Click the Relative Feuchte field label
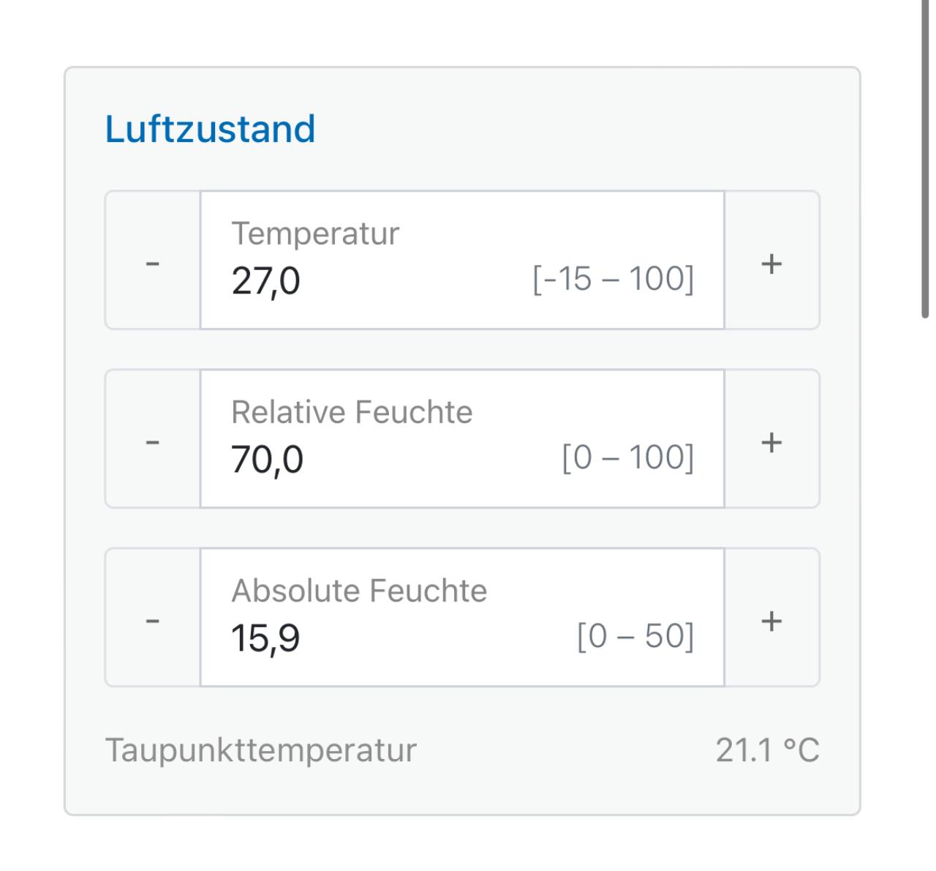936x871 pixels. click(x=352, y=413)
